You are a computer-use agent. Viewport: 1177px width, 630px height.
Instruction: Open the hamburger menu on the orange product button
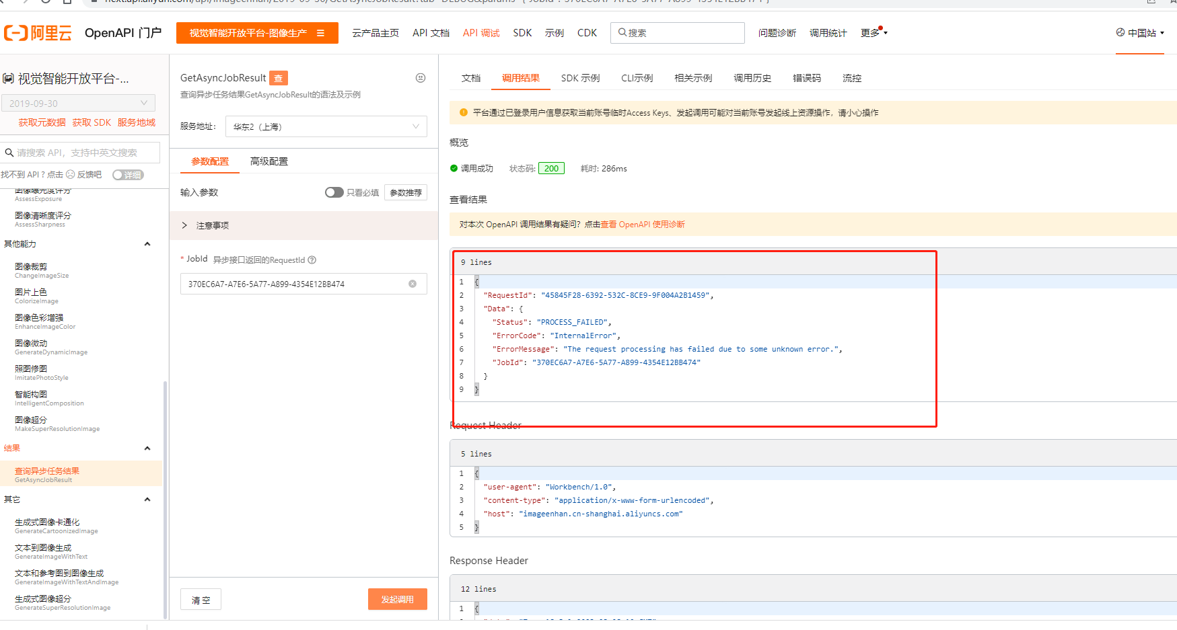click(320, 33)
